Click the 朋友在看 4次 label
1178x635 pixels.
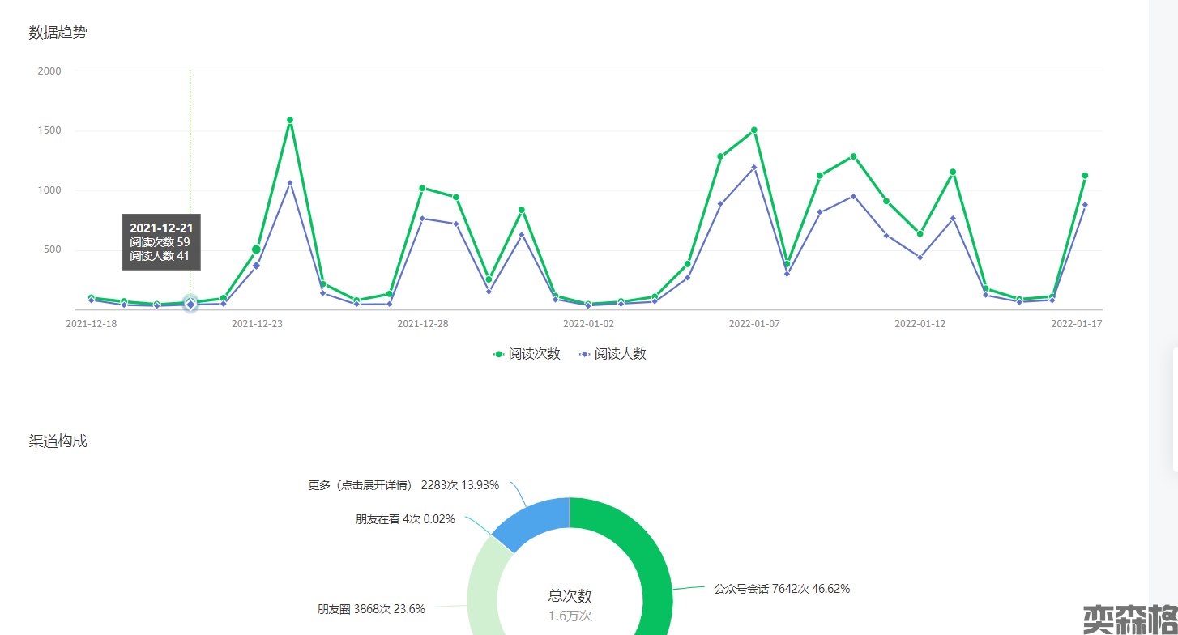(405, 519)
